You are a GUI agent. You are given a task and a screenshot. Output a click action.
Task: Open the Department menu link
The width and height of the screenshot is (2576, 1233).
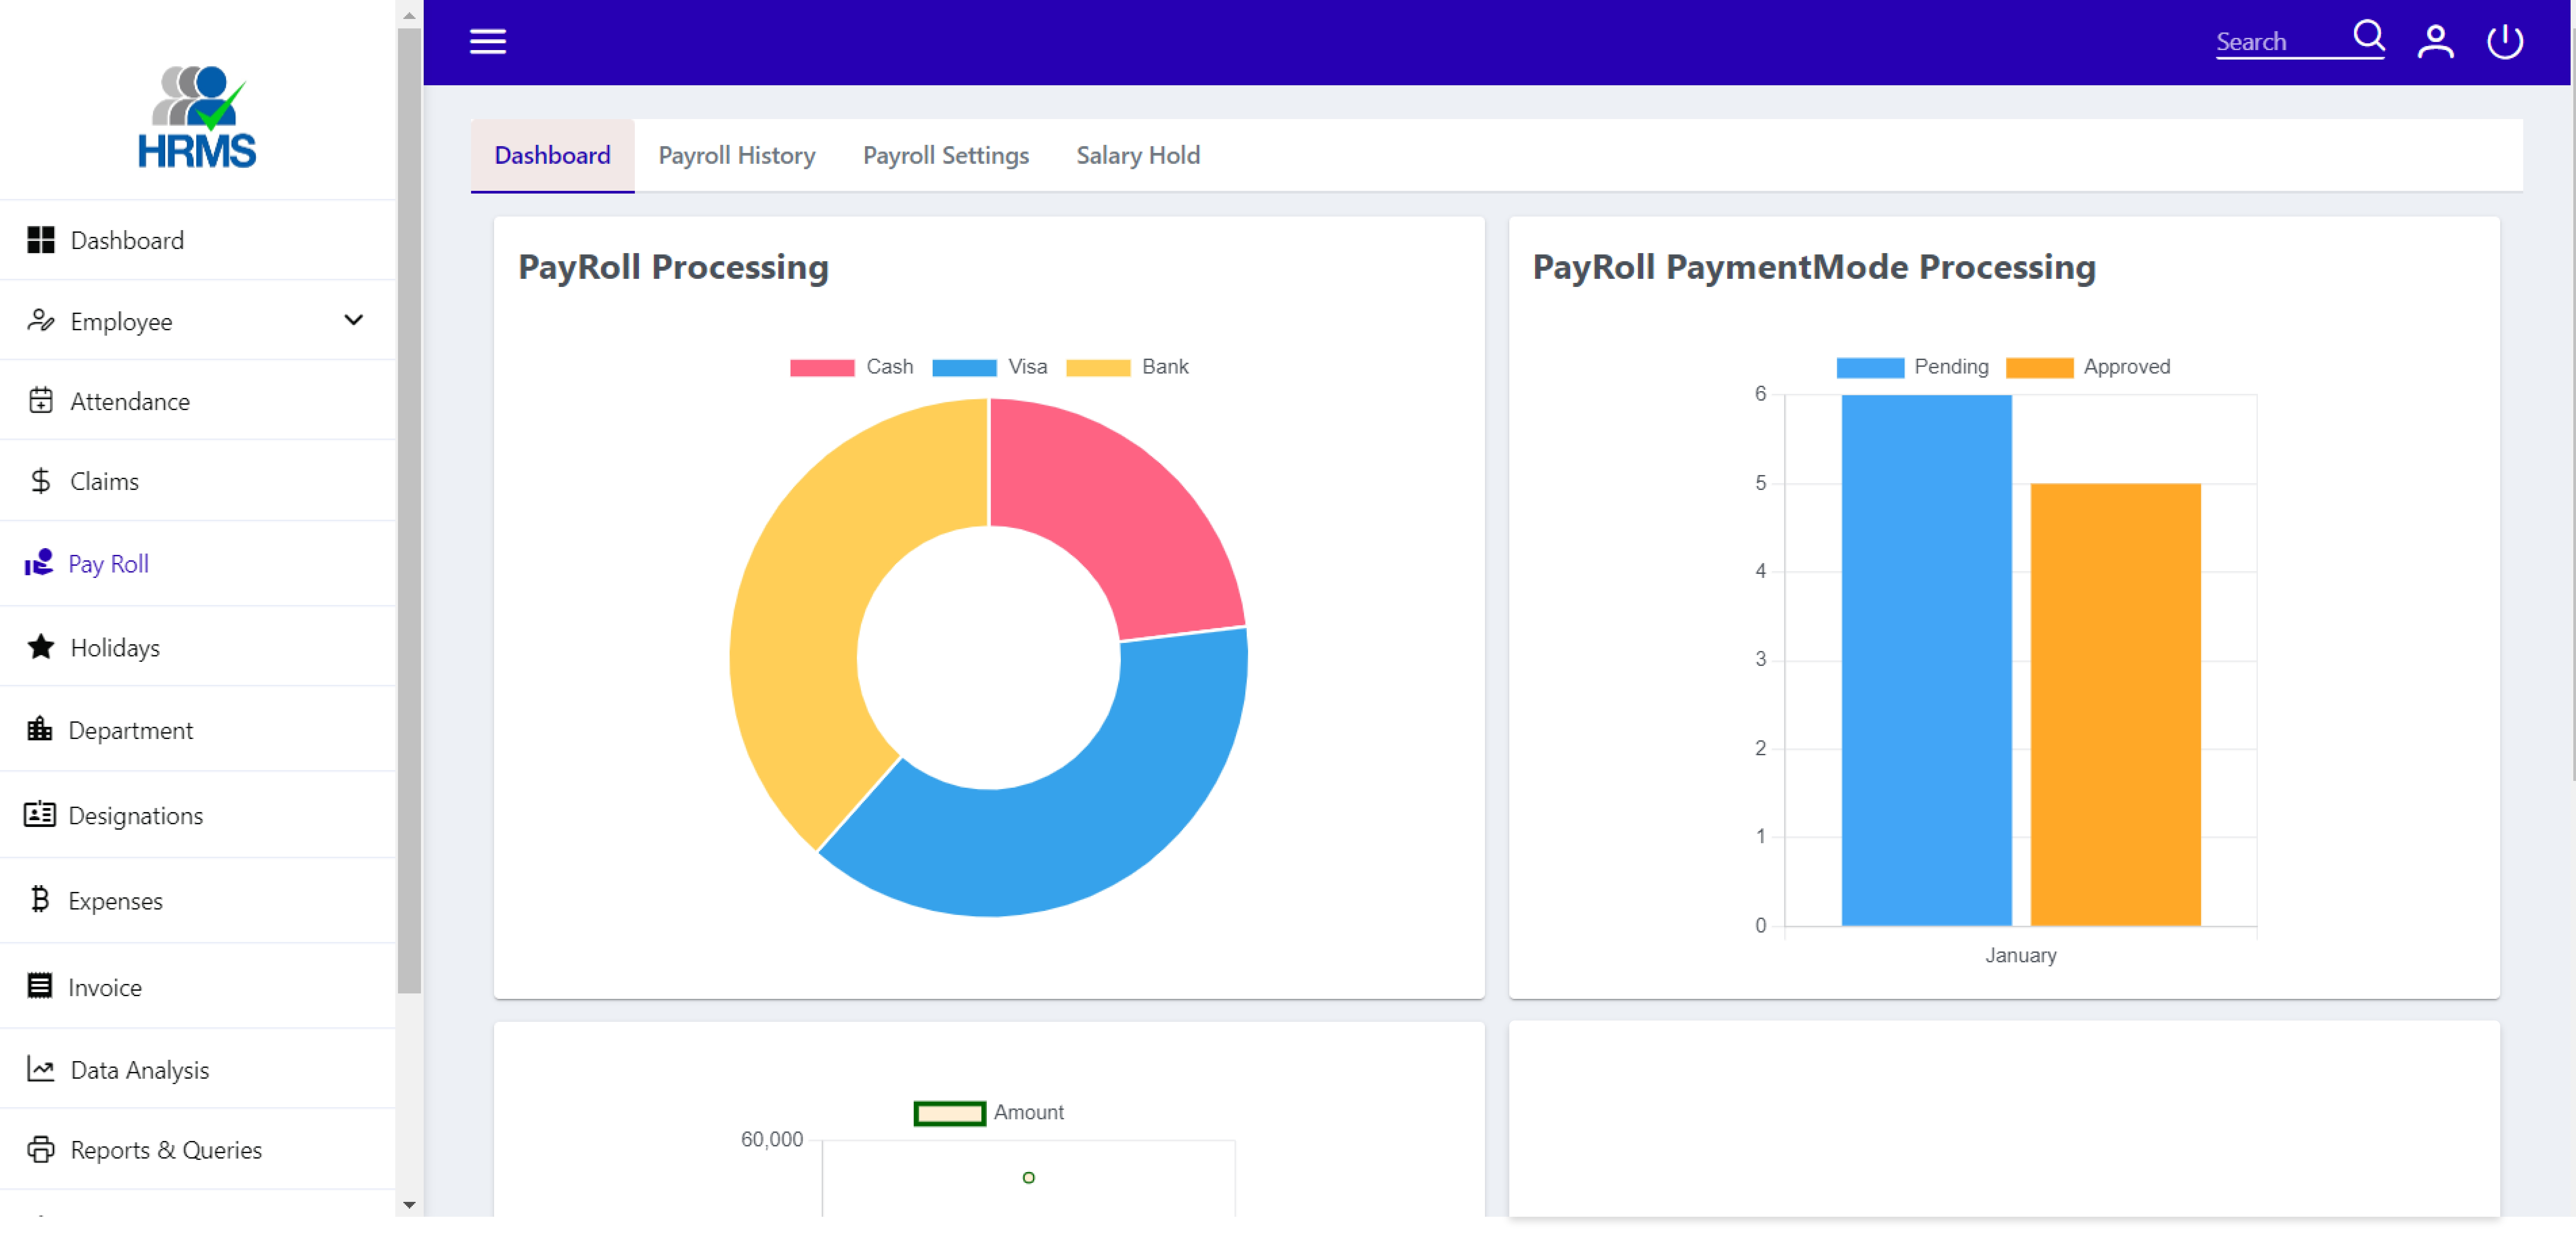(130, 730)
